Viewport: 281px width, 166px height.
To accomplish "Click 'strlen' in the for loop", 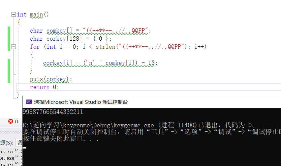I will coord(105,47).
